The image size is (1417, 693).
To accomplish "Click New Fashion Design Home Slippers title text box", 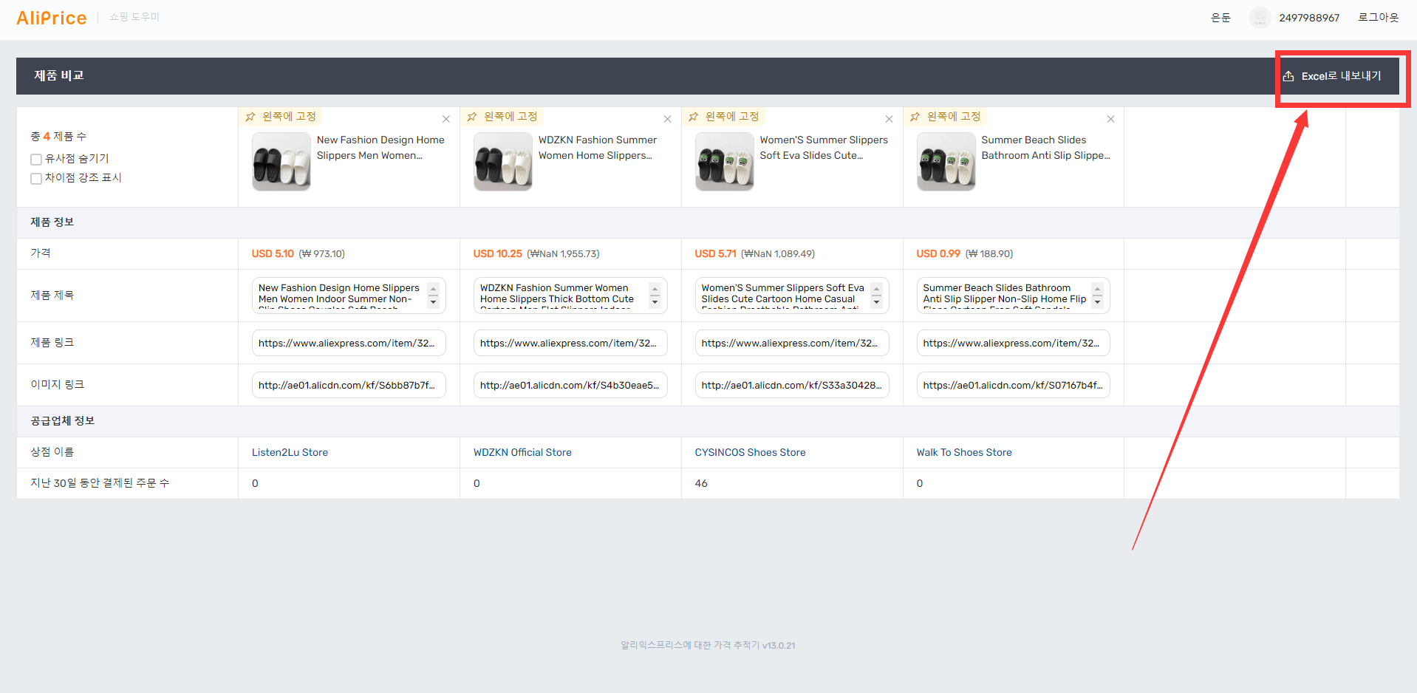I will point(349,296).
